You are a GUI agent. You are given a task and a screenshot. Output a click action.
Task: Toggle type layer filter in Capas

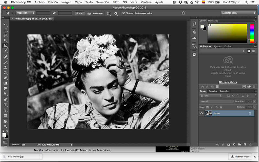coord(238,96)
